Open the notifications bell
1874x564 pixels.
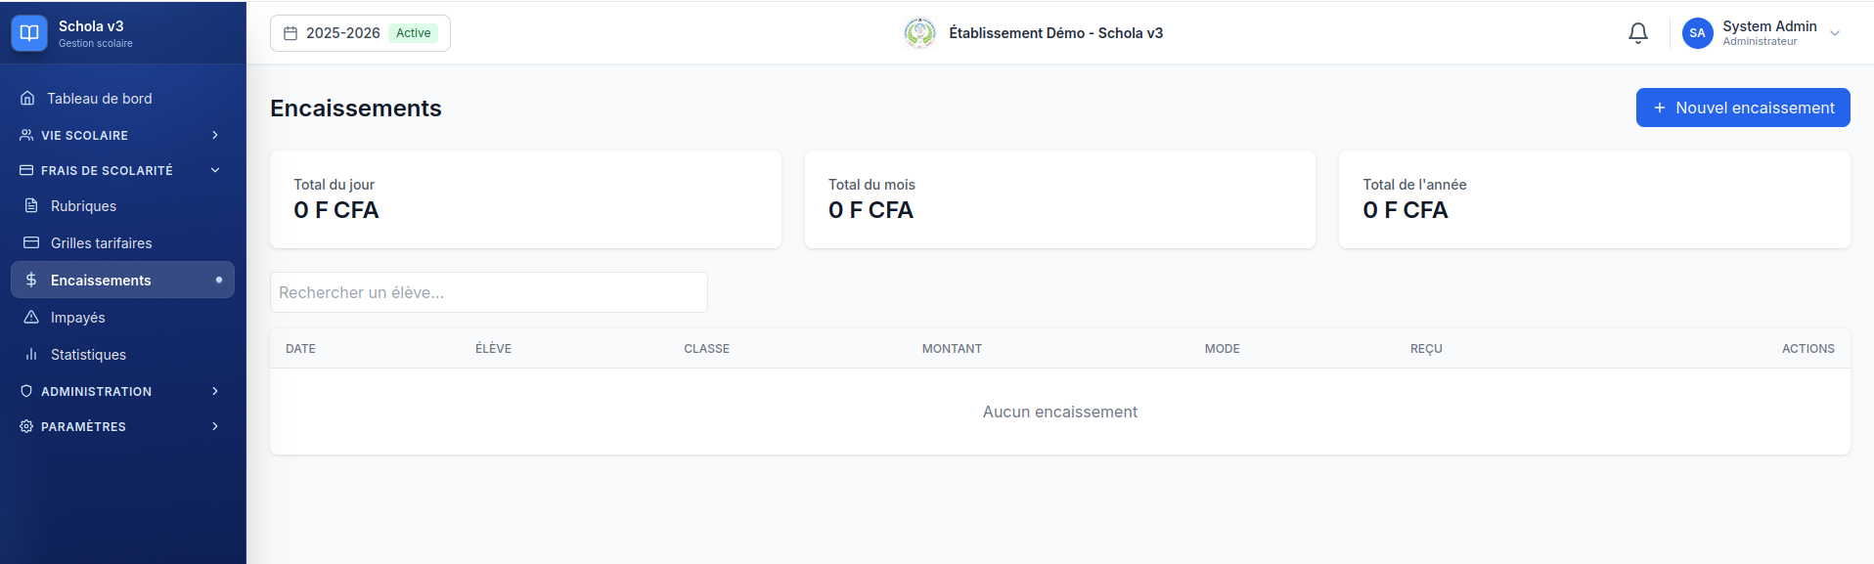[x=1638, y=33]
